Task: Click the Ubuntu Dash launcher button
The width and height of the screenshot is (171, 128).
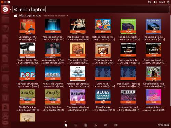Action: (x=5, y=9)
